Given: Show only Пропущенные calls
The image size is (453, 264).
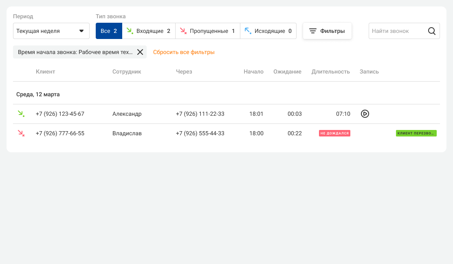Looking at the screenshot, I should (208, 31).
